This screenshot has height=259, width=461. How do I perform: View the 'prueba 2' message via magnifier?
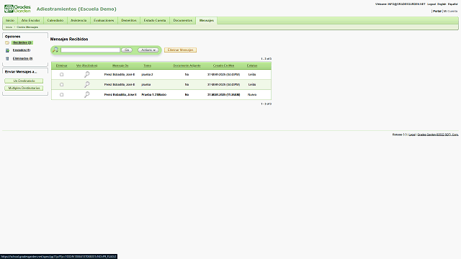coord(86,75)
